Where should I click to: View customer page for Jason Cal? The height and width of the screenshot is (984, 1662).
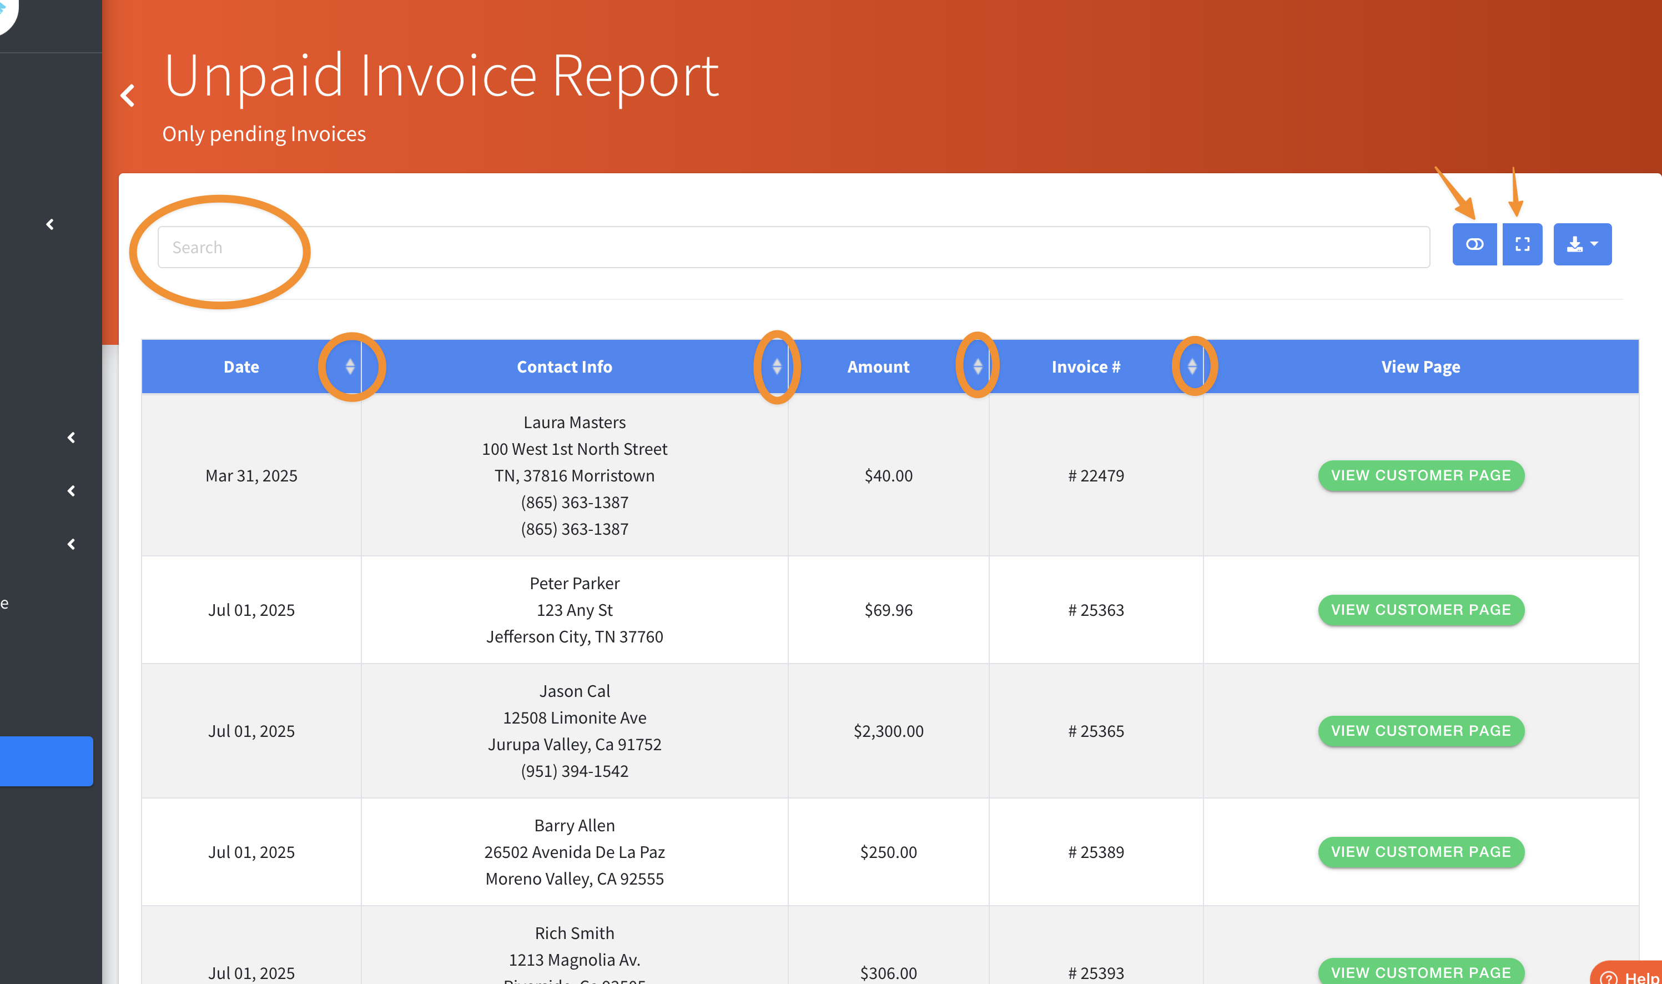[1421, 731]
